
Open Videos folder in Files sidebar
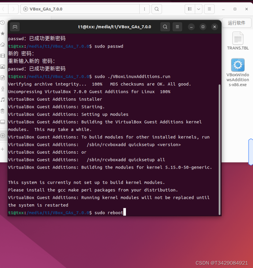click(2, 56)
